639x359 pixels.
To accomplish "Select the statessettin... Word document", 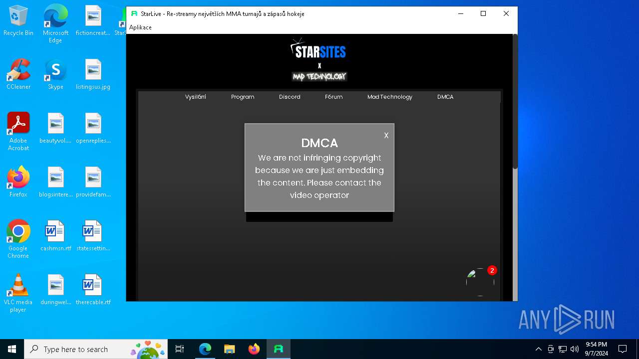I will tap(93, 236).
